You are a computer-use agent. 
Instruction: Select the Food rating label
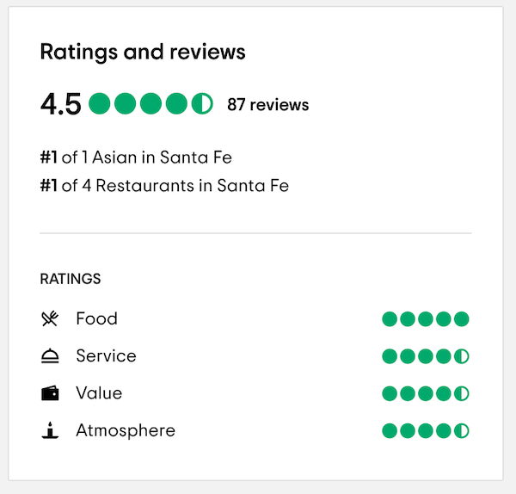click(96, 319)
